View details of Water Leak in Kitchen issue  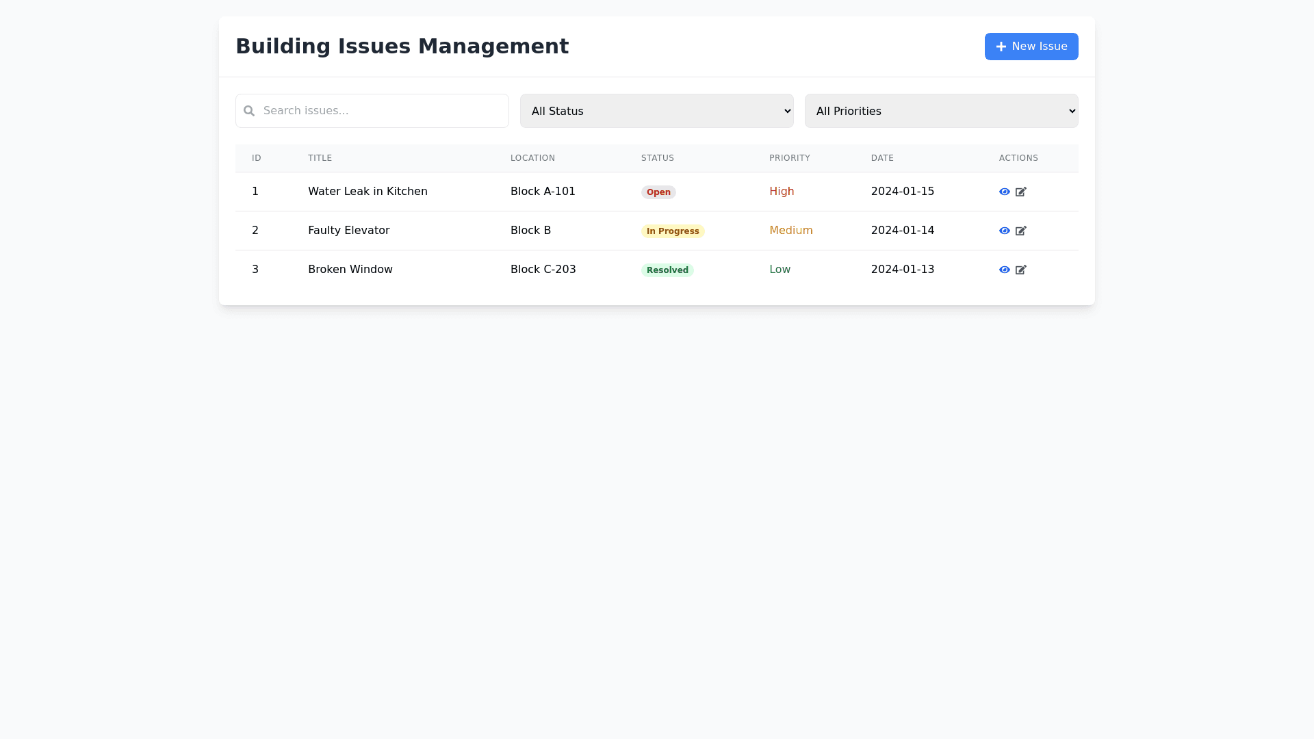pyautogui.click(x=1004, y=192)
